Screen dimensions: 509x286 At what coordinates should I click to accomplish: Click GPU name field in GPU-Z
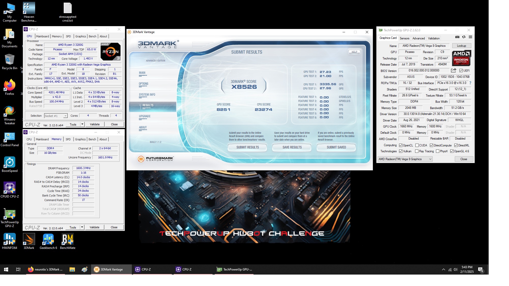424,46
